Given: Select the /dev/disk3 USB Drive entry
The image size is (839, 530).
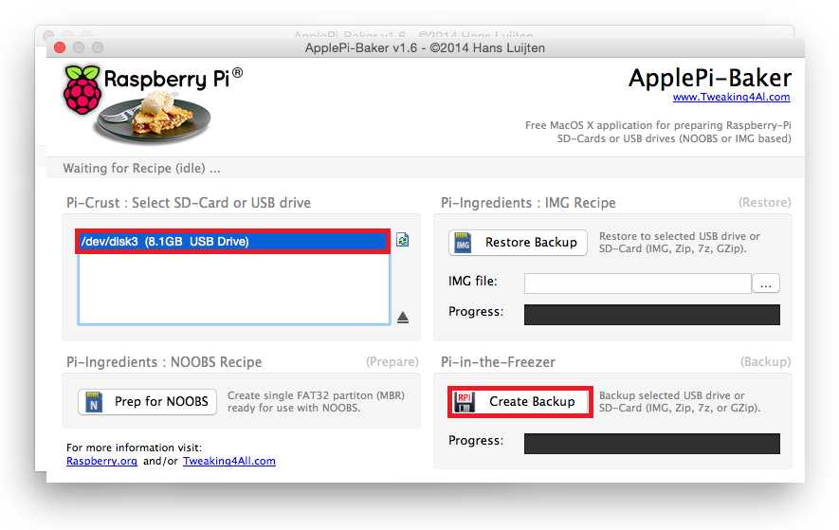Looking at the screenshot, I should click(x=232, y=242).
